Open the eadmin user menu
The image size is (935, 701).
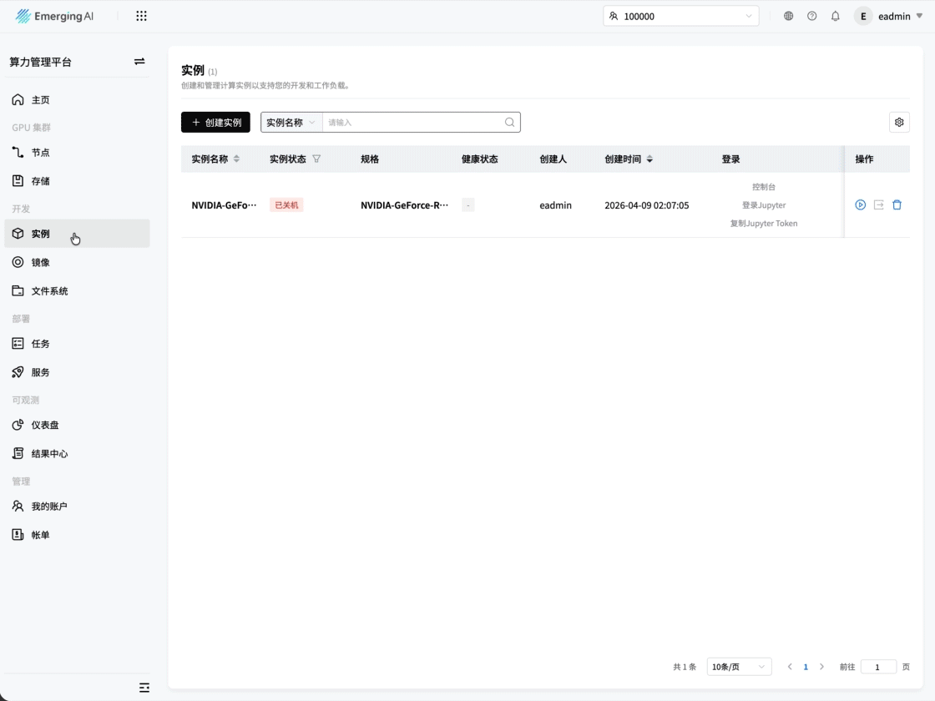pyautogui.click(x=900, y=16)
